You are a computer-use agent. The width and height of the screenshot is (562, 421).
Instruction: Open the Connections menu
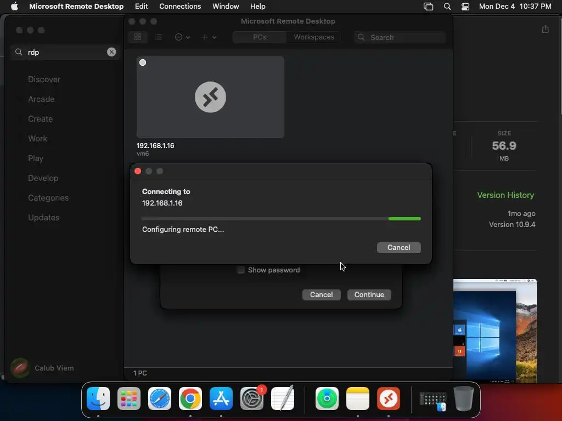click(x=180, y=7)
